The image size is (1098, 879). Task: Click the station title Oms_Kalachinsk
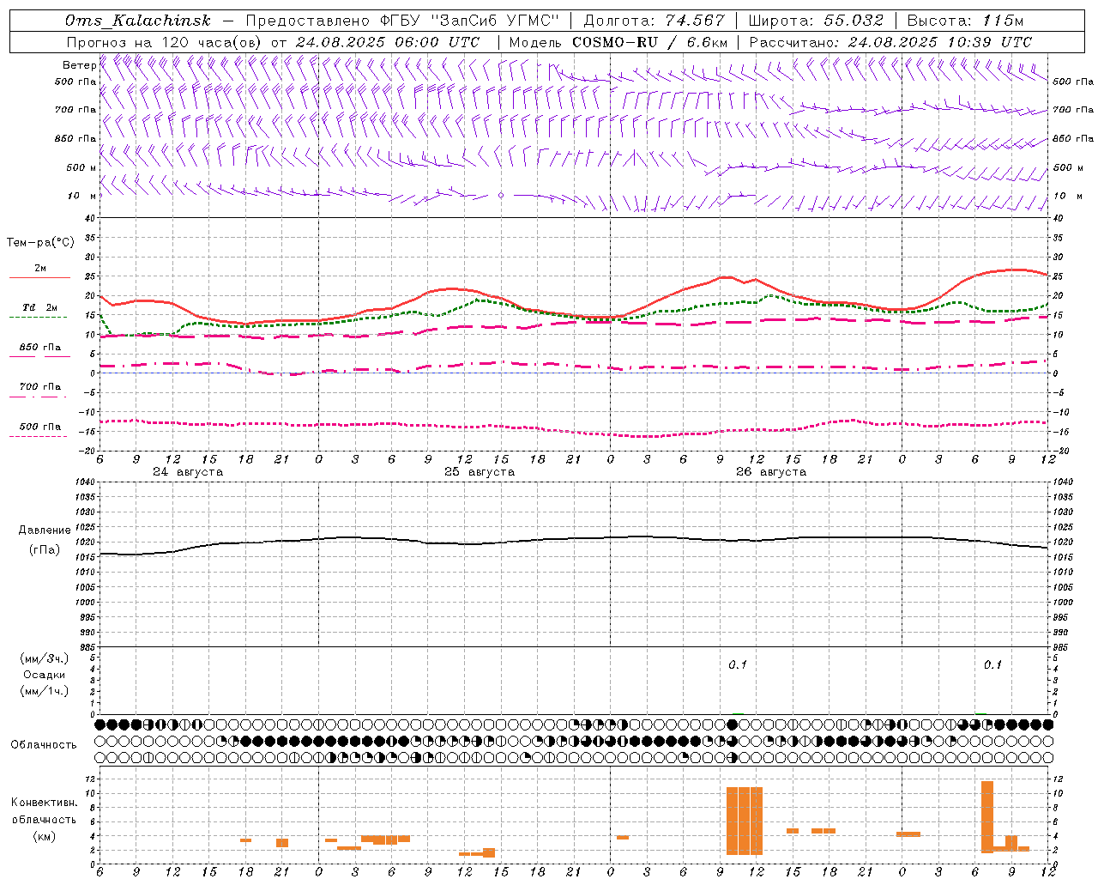pos(138,21)
